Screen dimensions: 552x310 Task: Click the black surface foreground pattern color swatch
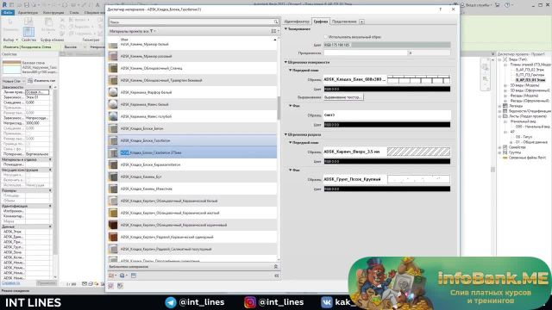point(387,90)
